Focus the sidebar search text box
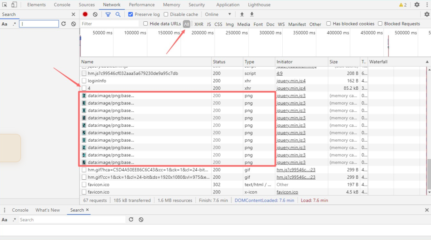 pos(39,24)
